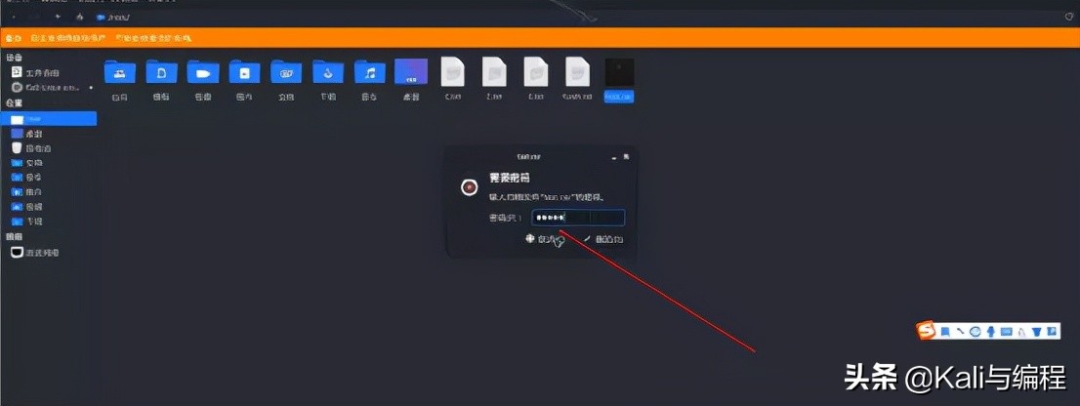Minimize the password dialog window
1080x406 pixels.
click(x=615, y=156)
